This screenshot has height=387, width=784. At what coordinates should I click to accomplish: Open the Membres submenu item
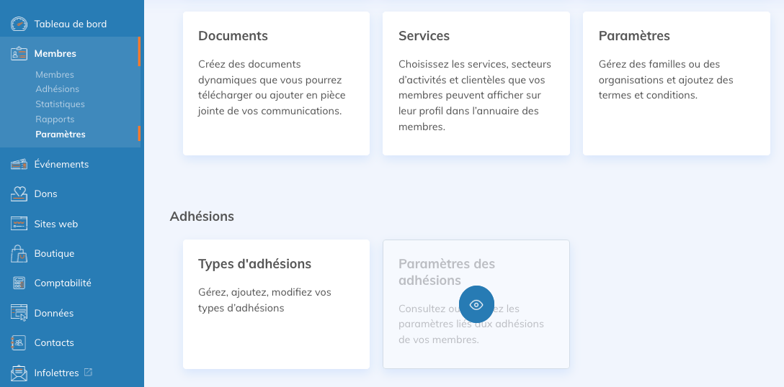(55, 75)
